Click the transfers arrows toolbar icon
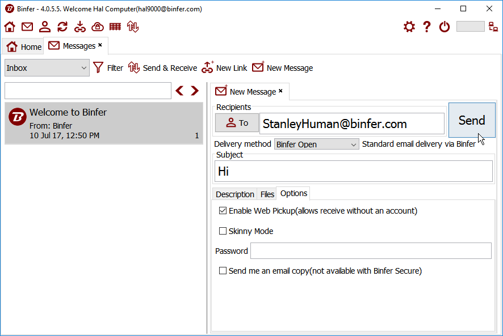The width and height of the screenshot is (503, 336). point(133,27)
